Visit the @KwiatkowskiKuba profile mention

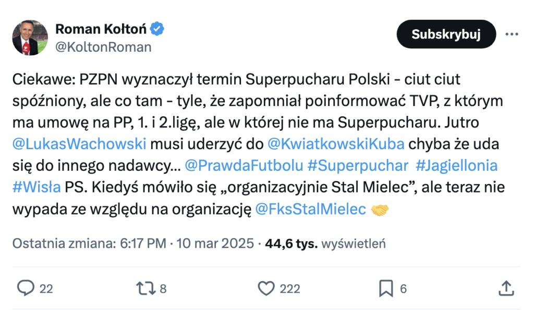click(337, 144)
